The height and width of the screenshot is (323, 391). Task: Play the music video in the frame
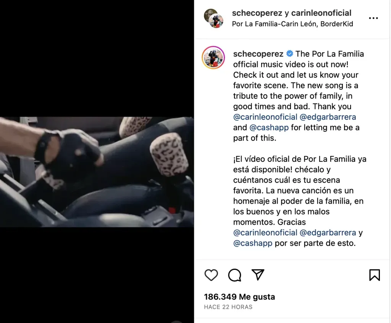tap(97, 172)
